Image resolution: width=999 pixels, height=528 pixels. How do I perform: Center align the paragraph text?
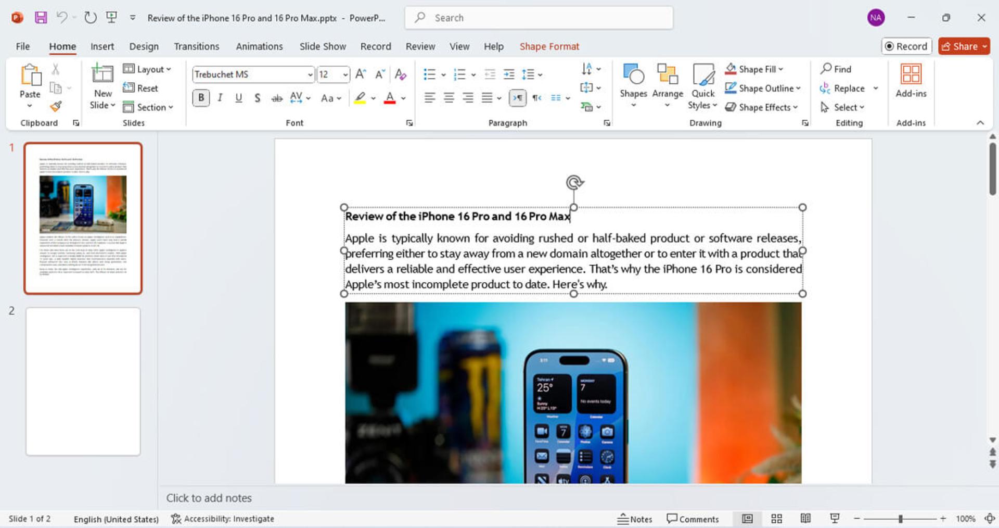[449, 98]
